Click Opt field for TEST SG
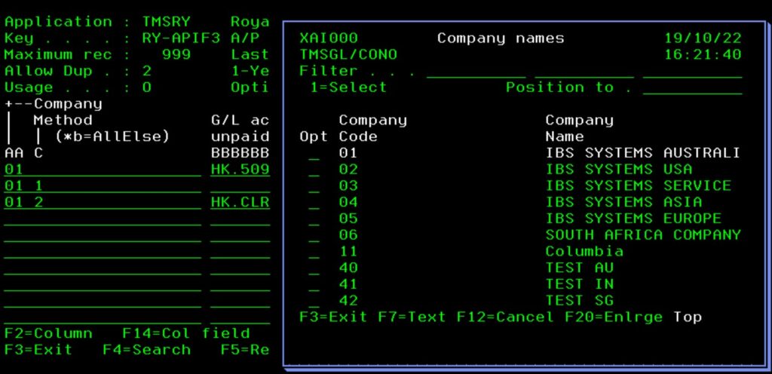Image resolution: width=772 pixels, height=374 pixels. (x=314, y=302)
